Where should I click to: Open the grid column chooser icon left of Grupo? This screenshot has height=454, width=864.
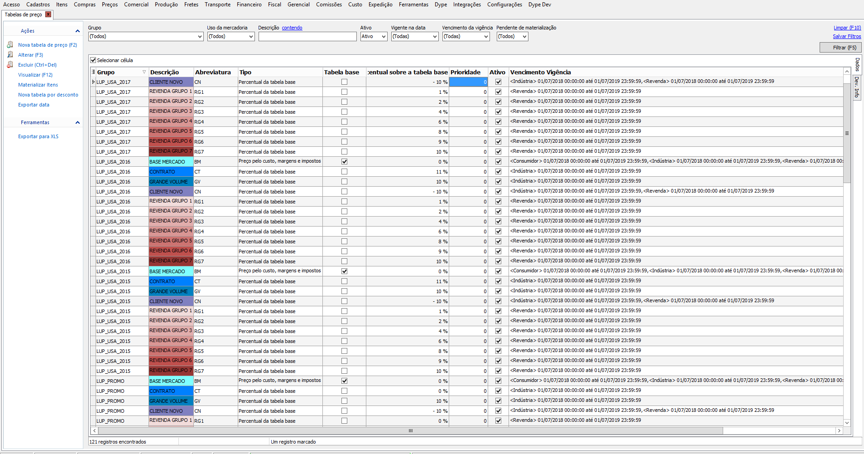pos(93,72)
